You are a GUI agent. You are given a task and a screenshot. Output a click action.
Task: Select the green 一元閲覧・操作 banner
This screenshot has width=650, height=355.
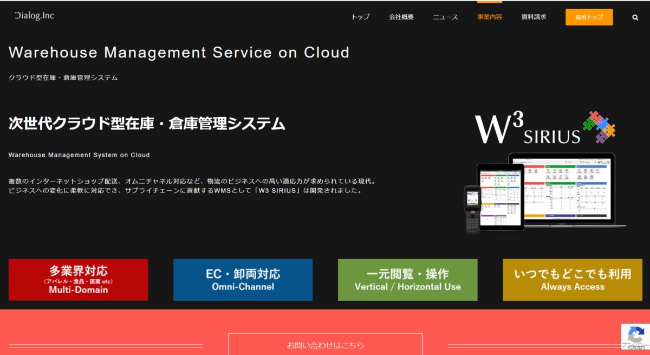[407, 280]
